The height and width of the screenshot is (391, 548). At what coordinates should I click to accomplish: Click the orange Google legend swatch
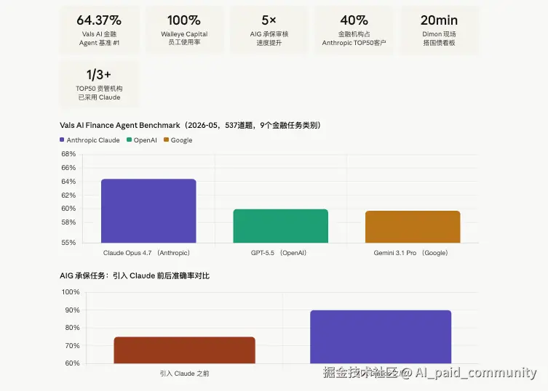[x=166, y=140]
